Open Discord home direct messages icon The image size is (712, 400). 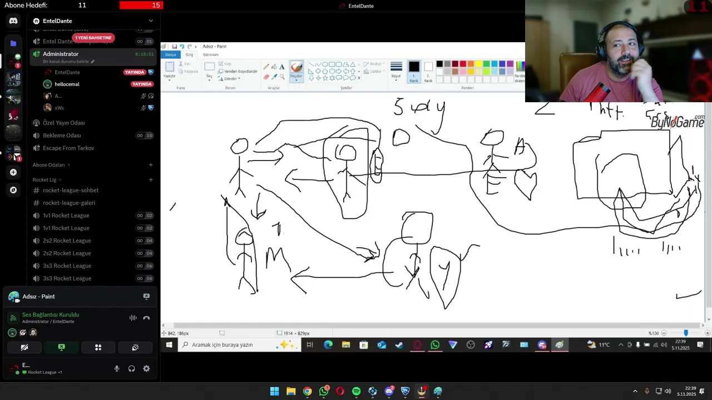coord(13,21)
